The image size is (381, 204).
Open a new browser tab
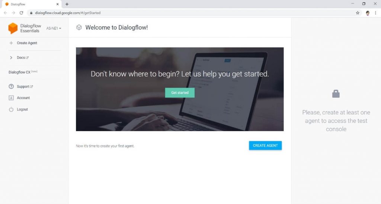click(67, 4)
